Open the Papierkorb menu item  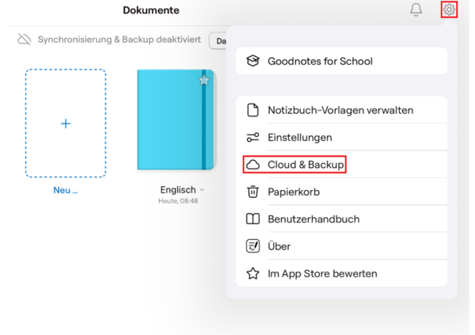pyautogui.click(x=341, y=192)
